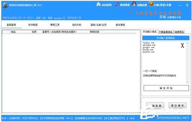This screenshot has width=192, height=122.
Task: Open the 使用教程 link
Action: tap(125, 5)
